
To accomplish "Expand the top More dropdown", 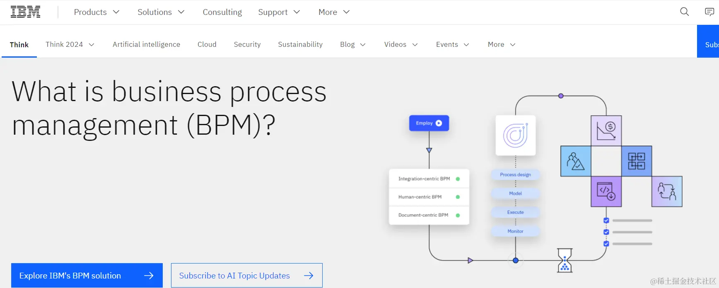I will coord(334,12).
